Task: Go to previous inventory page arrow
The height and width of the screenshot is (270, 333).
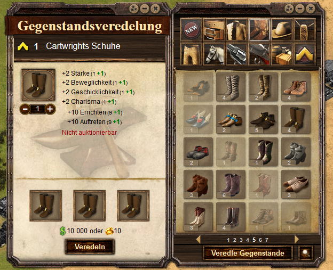Action: tap(199, 240)
